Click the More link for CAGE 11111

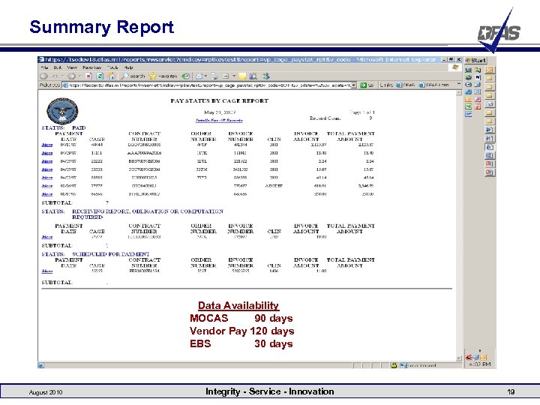point(46,153)
